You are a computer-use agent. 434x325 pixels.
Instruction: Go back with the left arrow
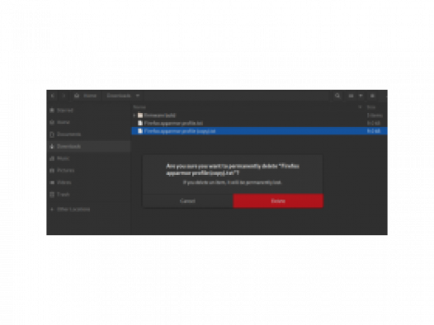point(53,96)
